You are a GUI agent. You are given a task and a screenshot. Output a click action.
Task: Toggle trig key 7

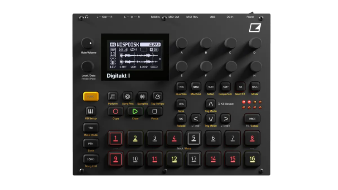(x=233, y=138)
